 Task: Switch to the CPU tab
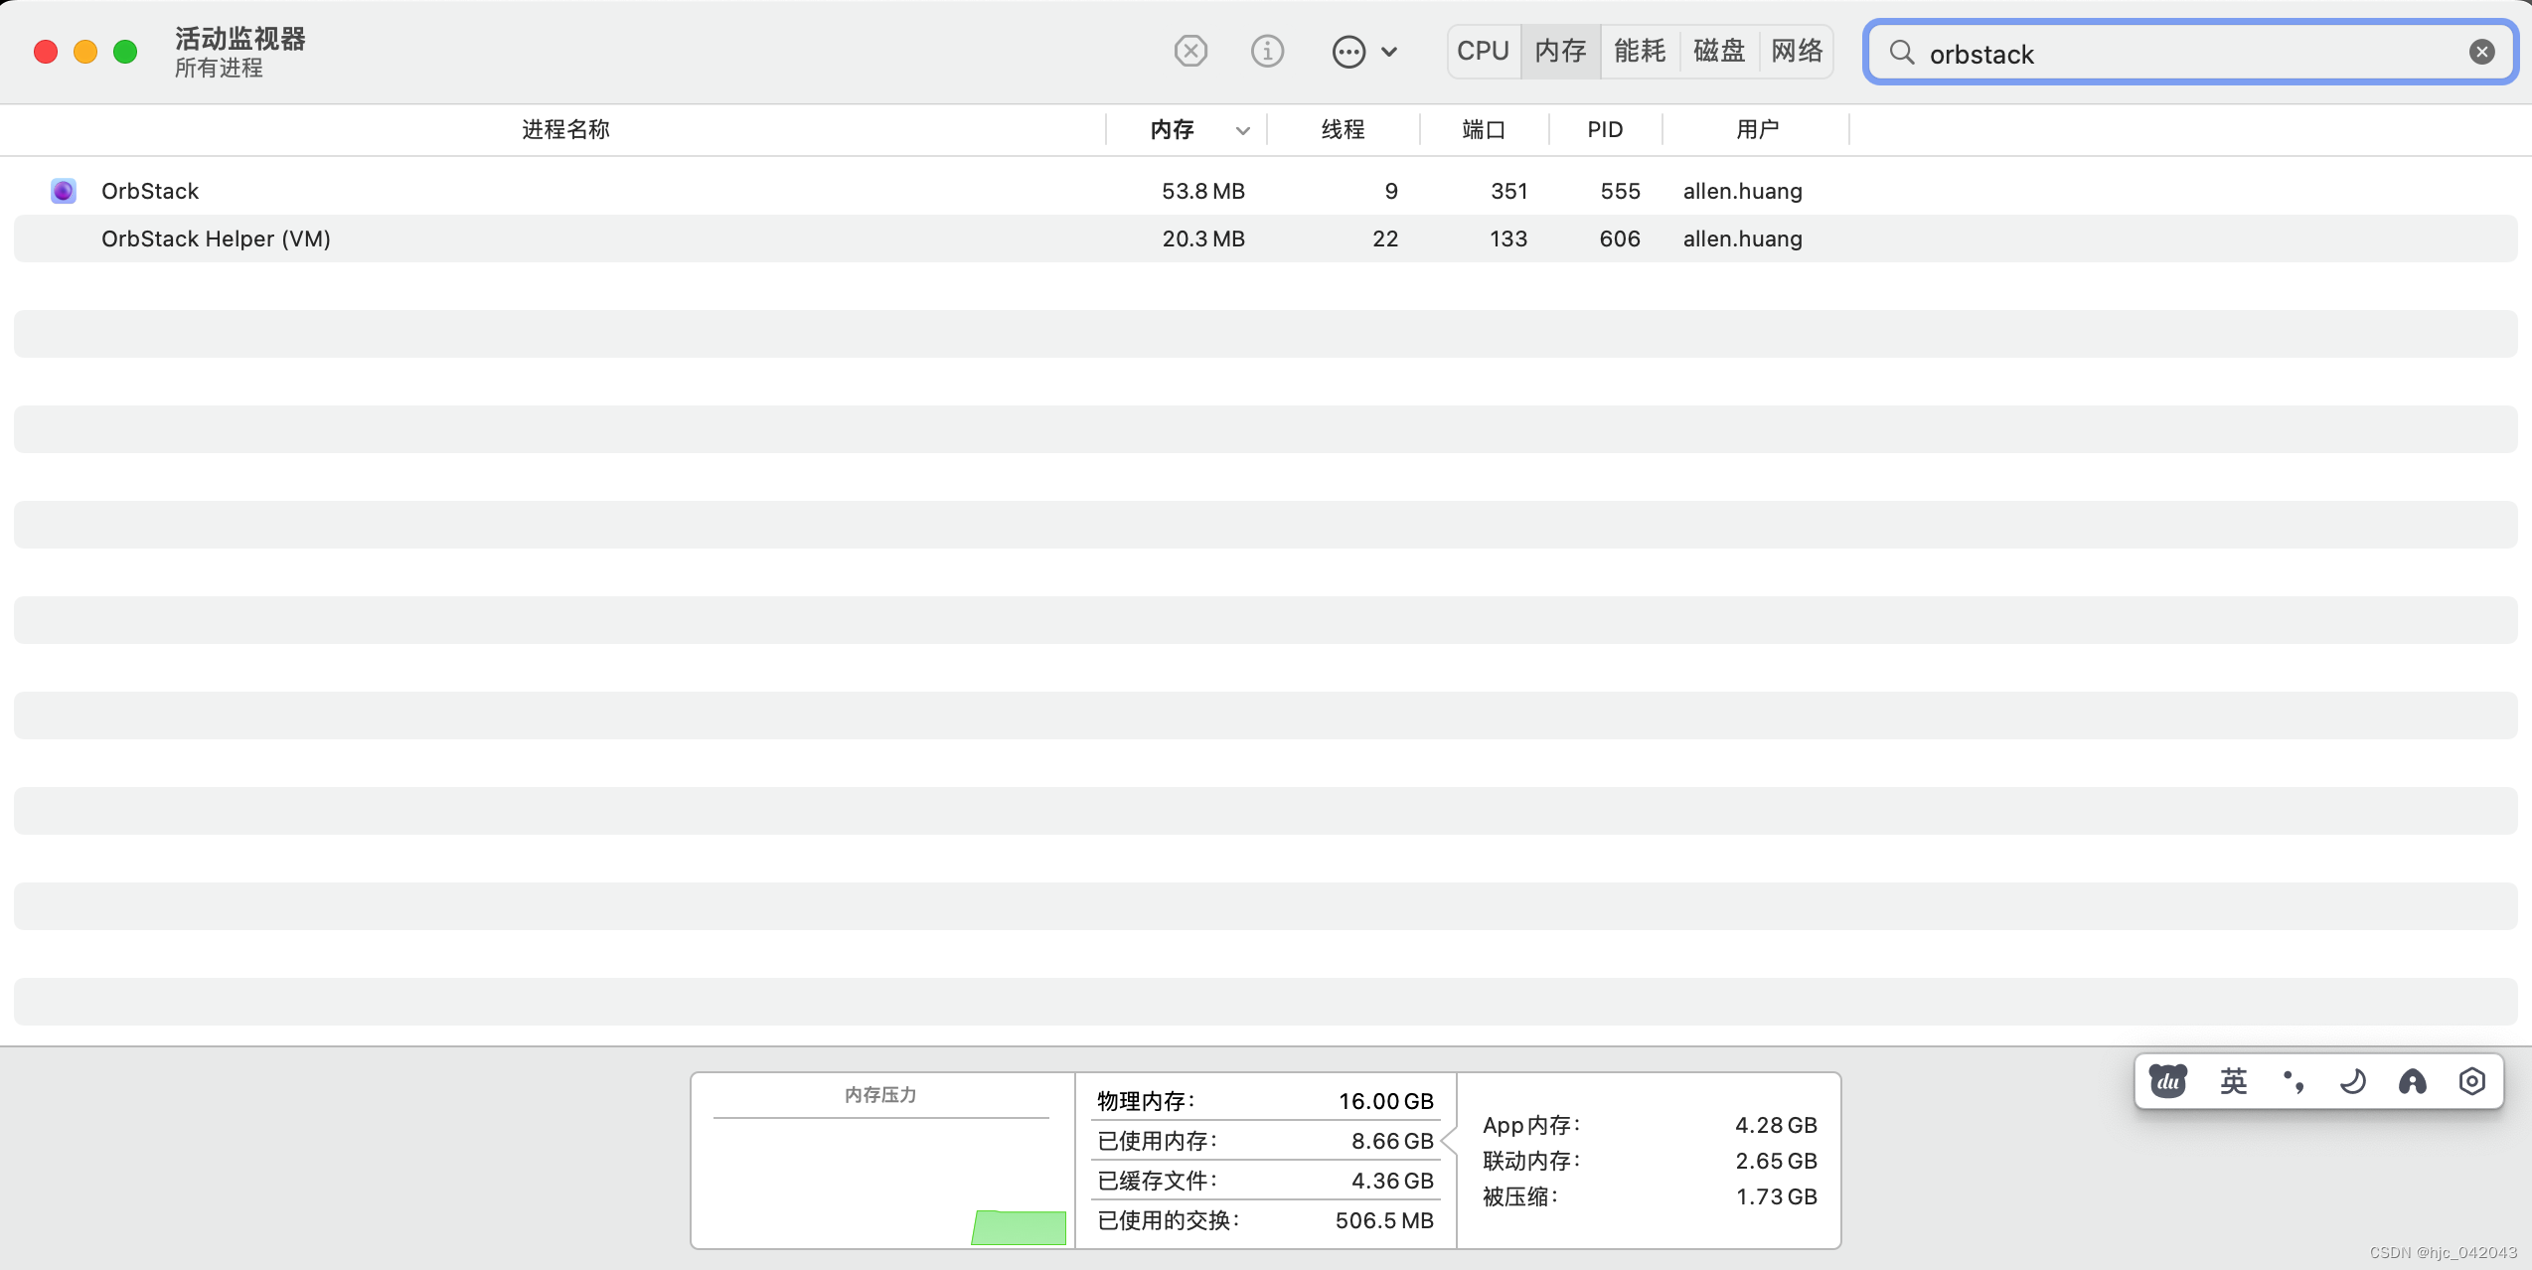(x=1483, y=51)
